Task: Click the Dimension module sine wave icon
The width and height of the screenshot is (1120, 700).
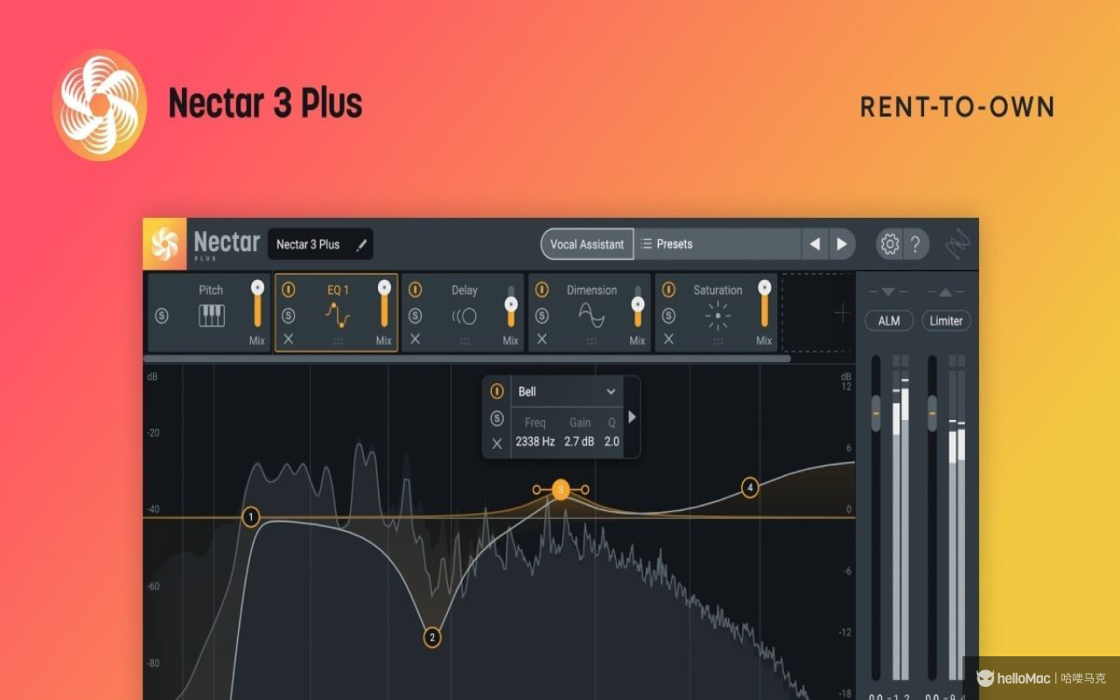Action: (591, 316)
